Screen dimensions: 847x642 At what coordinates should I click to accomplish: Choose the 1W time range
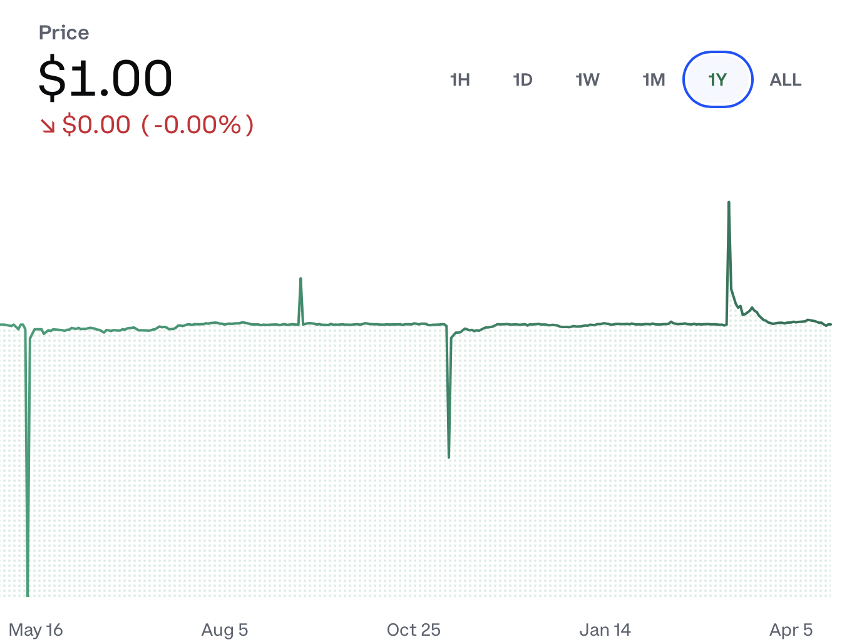click(588, 80)
